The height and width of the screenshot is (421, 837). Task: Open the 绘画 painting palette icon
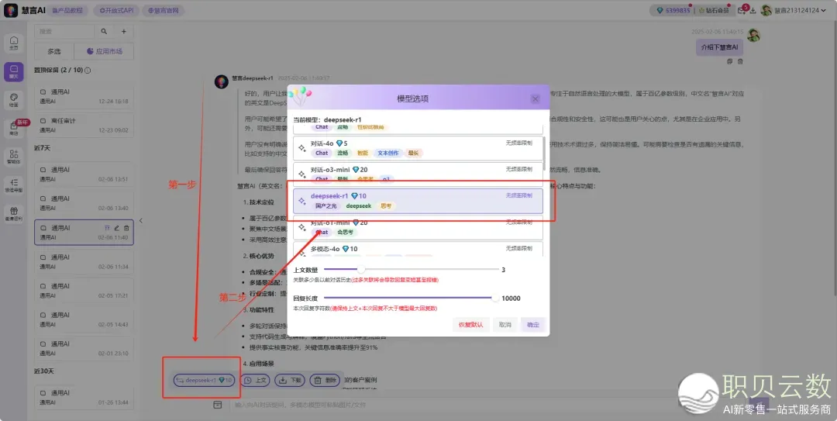pyautogui.click(x=14, y=100)
